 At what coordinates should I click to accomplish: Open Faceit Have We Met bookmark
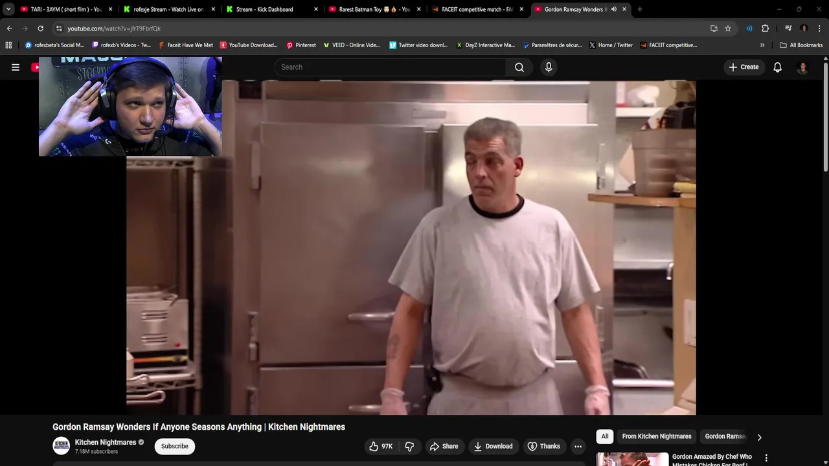pyautogui.click(x=185, y=45)
